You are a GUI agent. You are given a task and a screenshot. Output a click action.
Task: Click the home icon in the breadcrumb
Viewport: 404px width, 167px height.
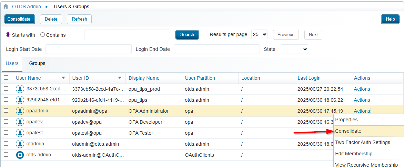point(6,7)
